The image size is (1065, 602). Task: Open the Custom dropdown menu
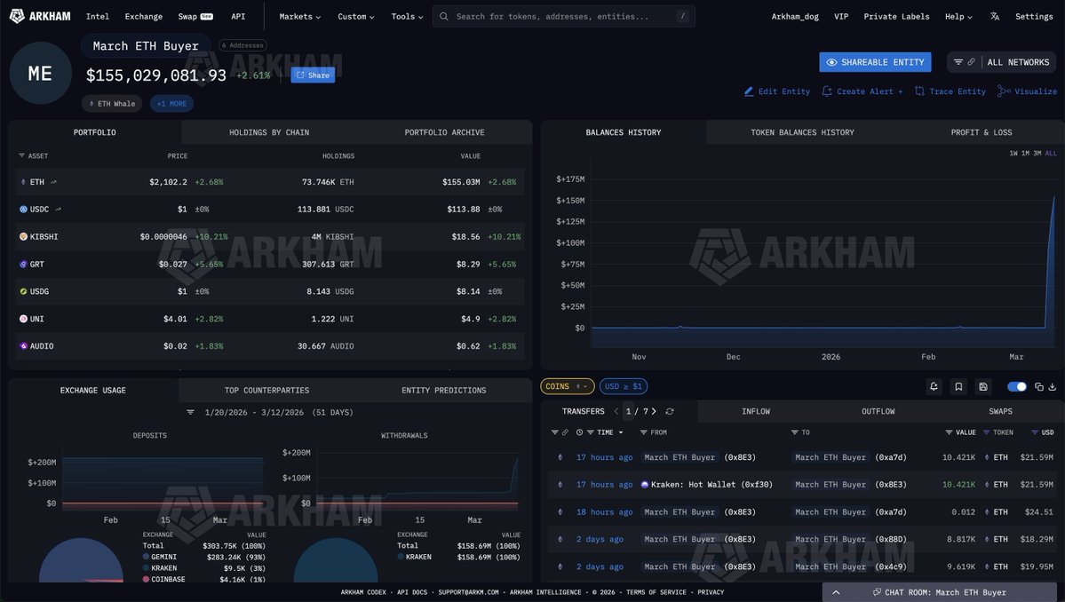356,16
